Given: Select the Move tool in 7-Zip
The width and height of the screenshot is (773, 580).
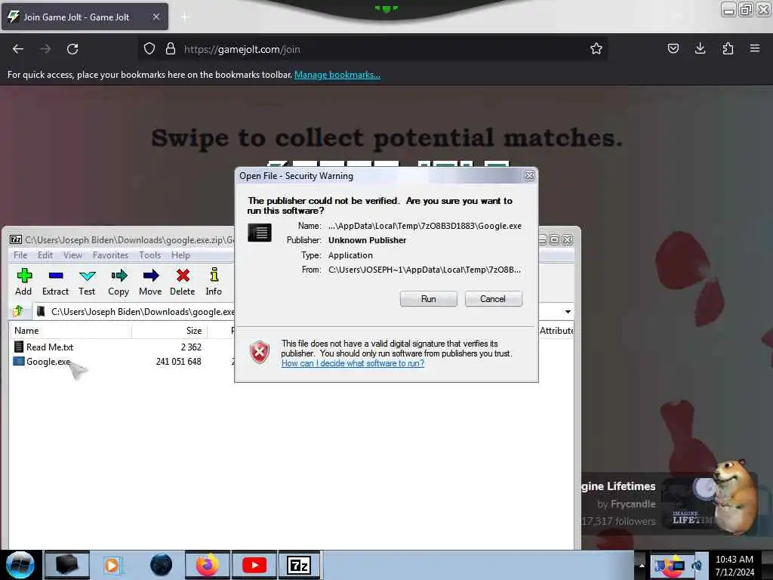Looking at the screenshot, I should point(150,282).
